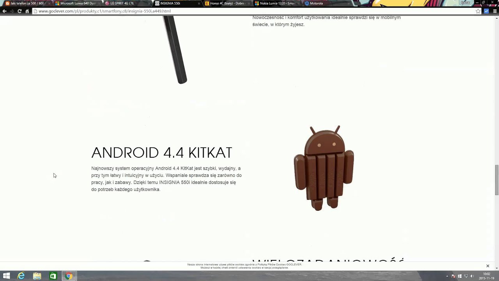Open the green Store app on taskbar
The width and height of the screenshot is (499, 281).
[x=53, y=276]
